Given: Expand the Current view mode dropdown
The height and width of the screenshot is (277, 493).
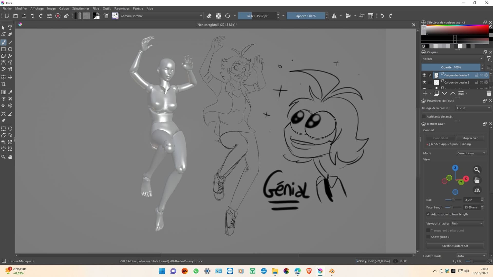Looking at the screenshot, I should [x=471, y=153].
